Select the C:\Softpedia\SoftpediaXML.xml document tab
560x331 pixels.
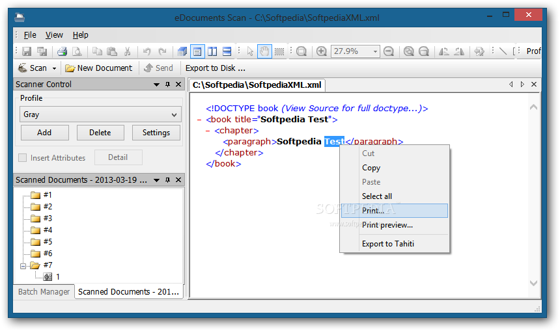point(257,85)
